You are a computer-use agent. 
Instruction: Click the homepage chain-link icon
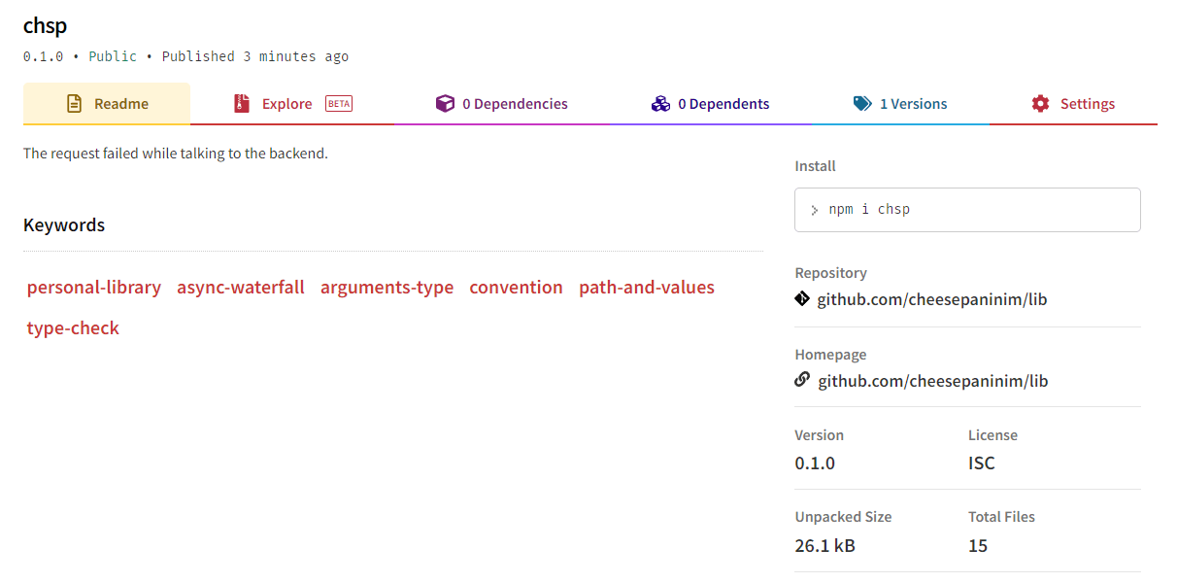[802, 380]
